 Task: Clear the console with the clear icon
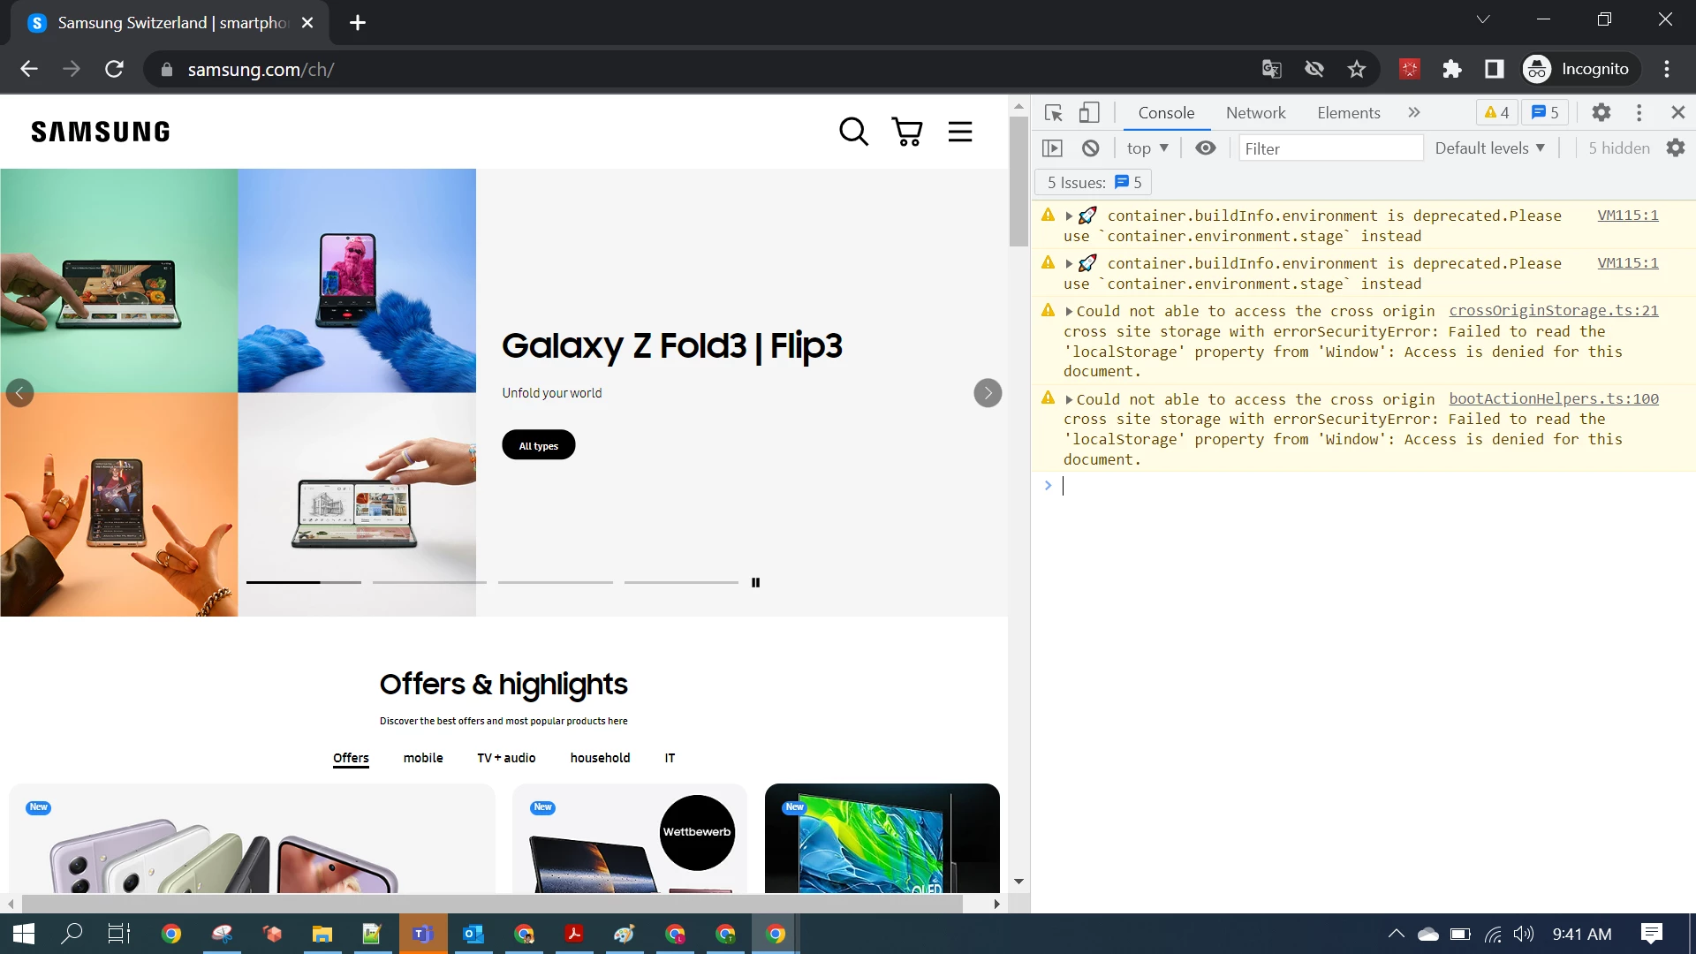(1091, 148)
